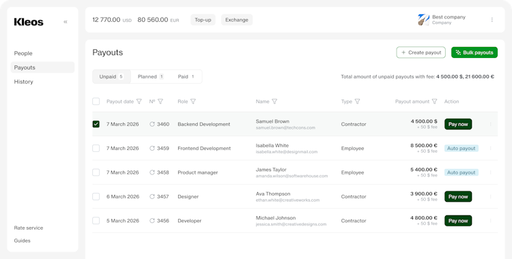Uncheck the Samuel Brown payout row
Image resolution: width=512 pixels, height=259 pixels.
point(96,124)
